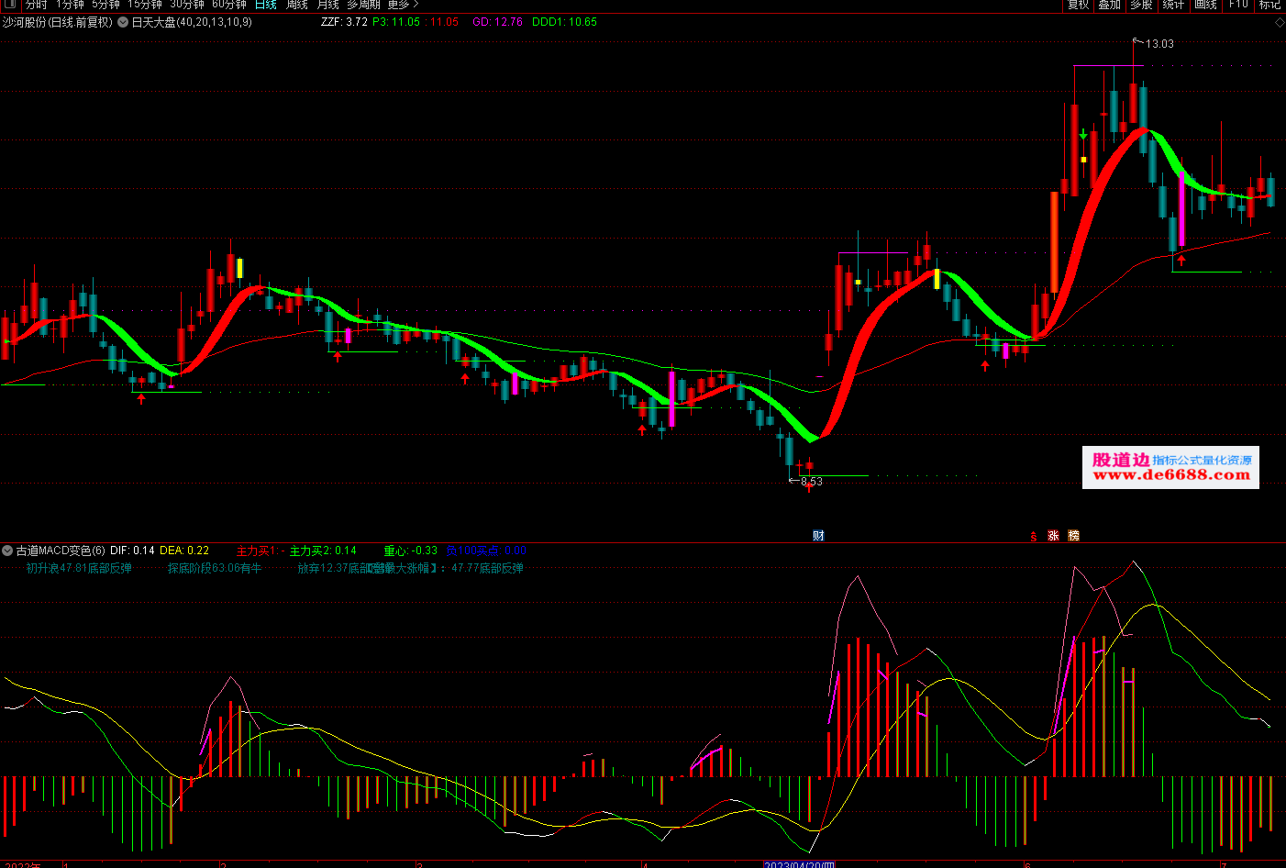Click the 初升浪47.81底部反弹 label
The height and width of the screenshot is (868, 1286).
(x=79, y=568)
